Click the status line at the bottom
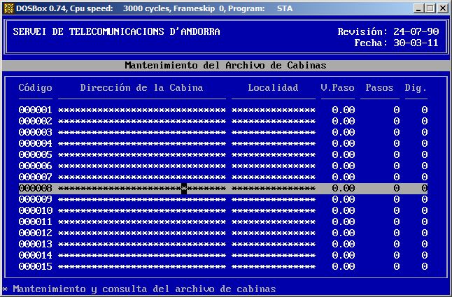This screenshot has height=297, width=452. pos(140,289)
